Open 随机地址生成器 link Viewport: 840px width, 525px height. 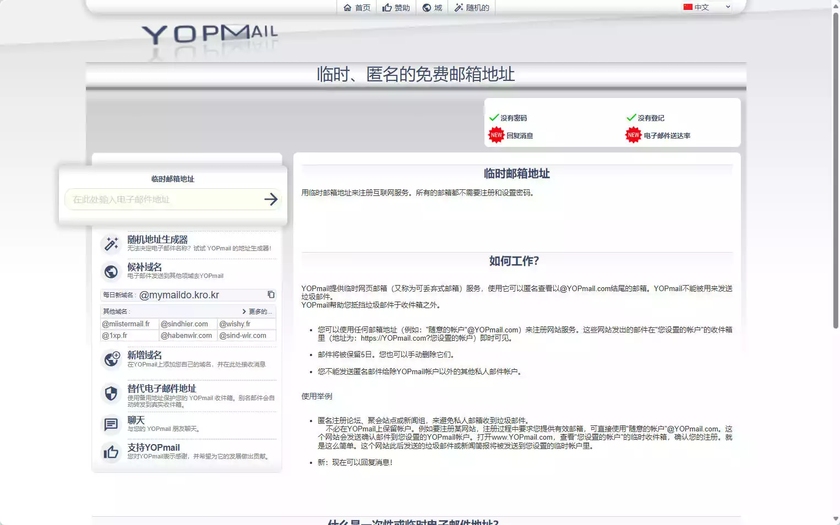[157, 239]
